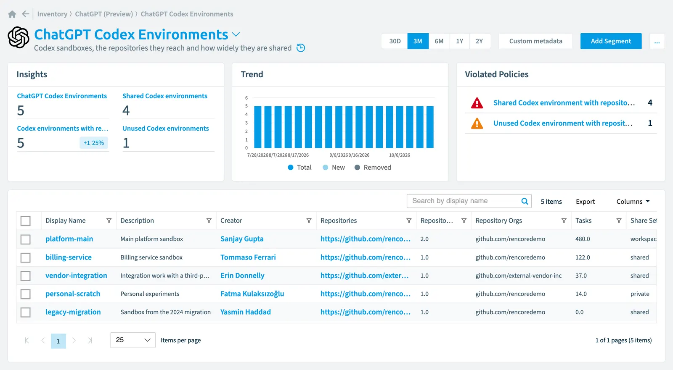
Task: Switch to the 1Y time range
Action: click(x=460, y=41)
